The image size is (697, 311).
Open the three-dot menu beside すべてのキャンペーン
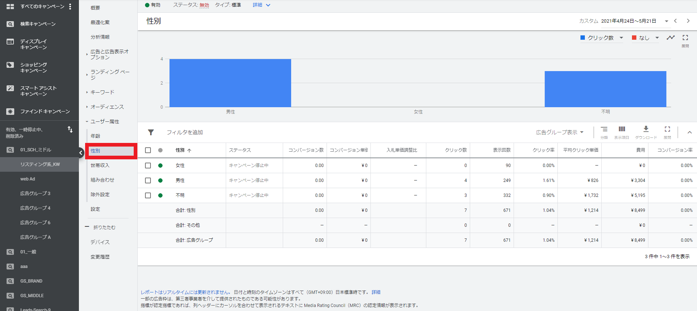(70, 7)
